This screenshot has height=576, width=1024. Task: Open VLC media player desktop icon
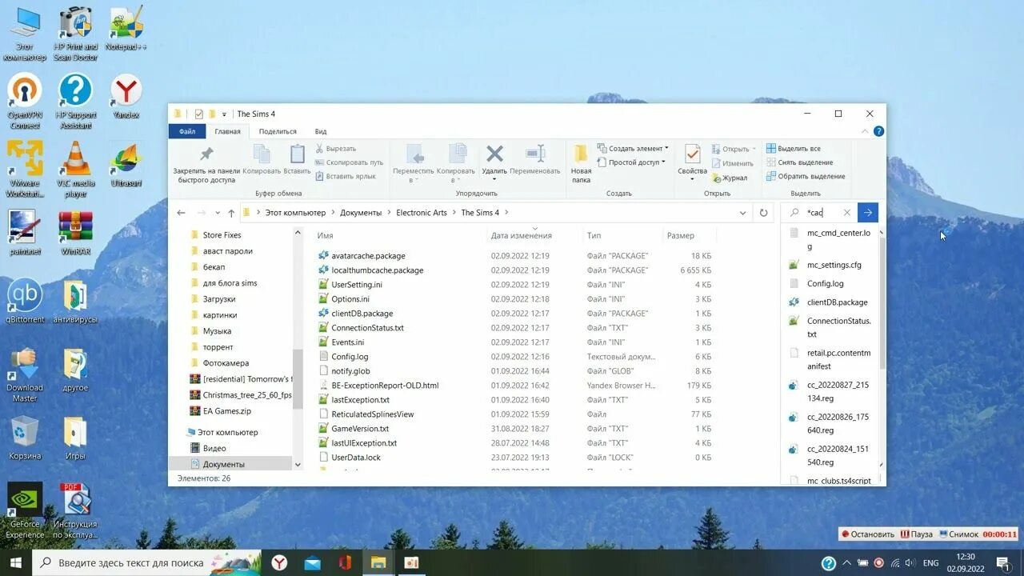tap(76, 170)
